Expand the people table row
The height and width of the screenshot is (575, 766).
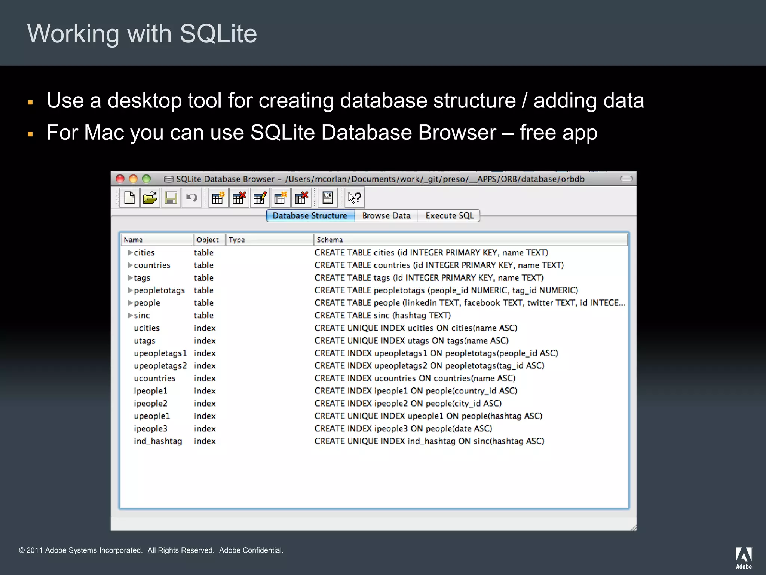(130, 303)
